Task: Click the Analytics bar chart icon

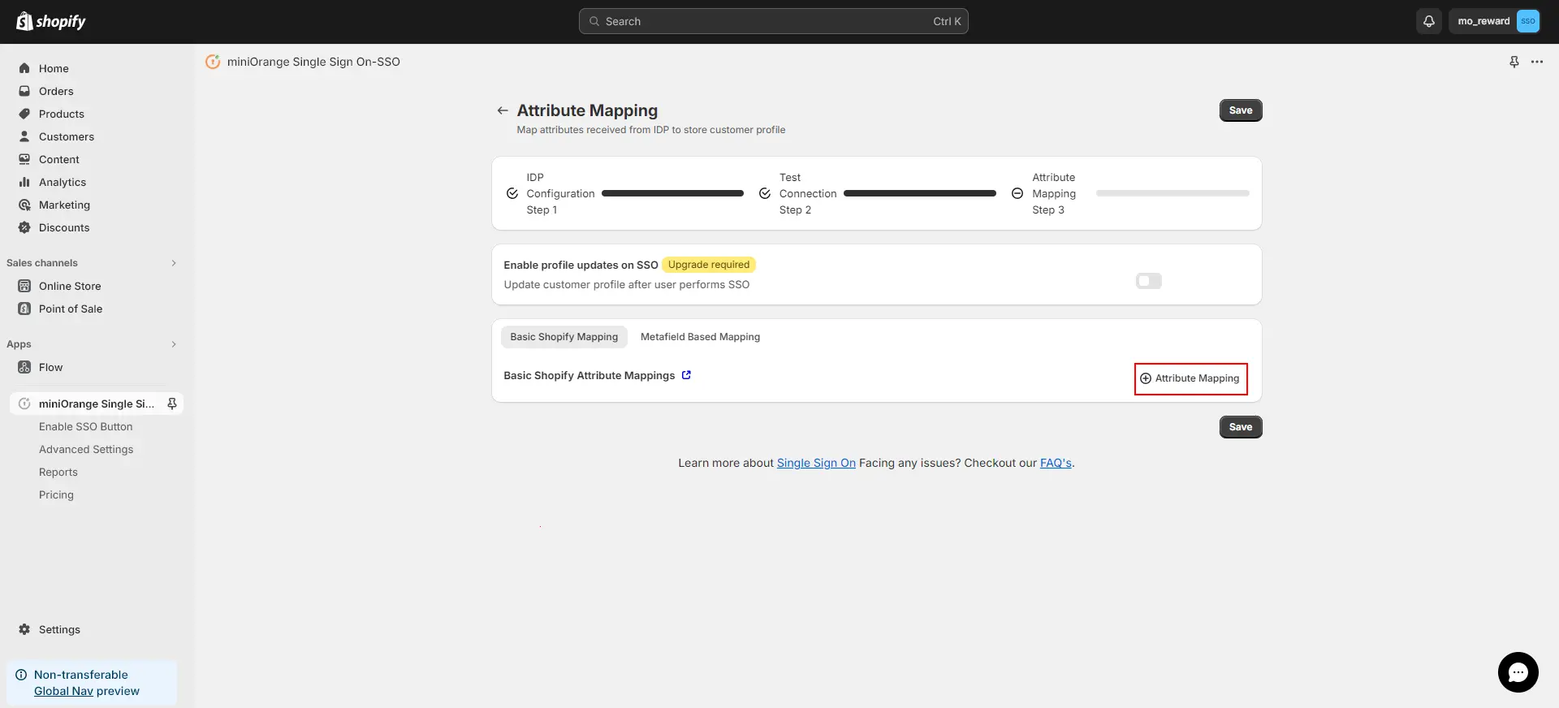Action: (x=24, y=182)
